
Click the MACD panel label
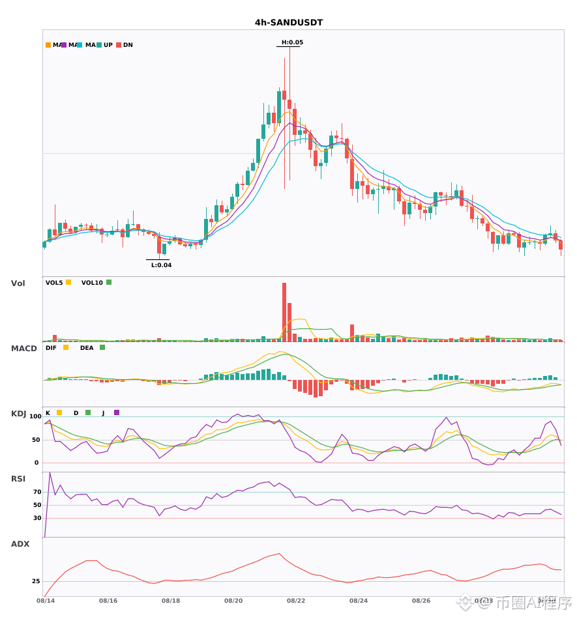point(23,349)
